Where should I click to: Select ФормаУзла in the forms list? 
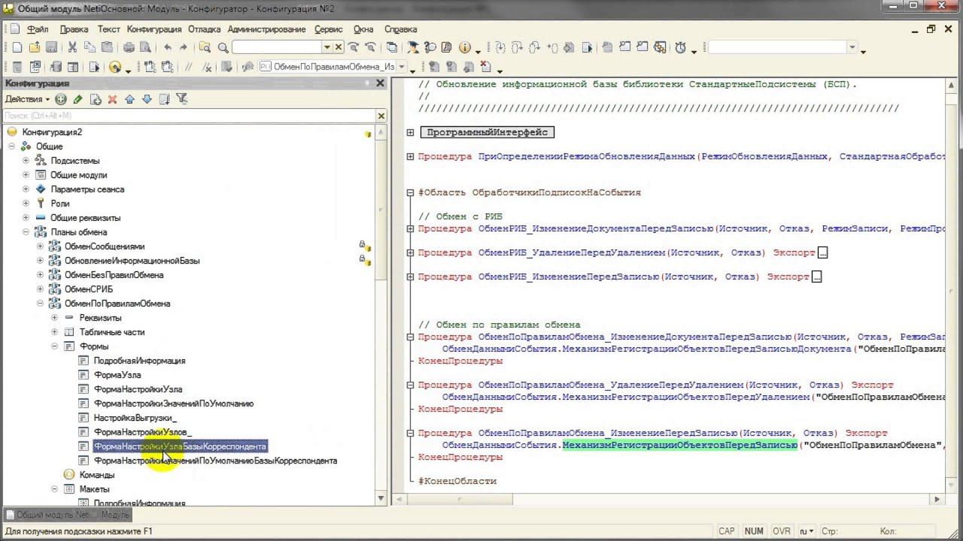point(117,375)
